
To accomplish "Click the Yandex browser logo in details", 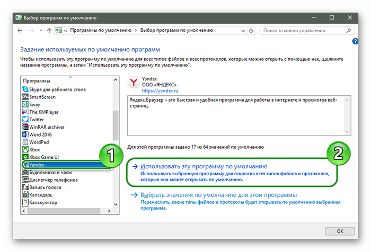I will 134,83.
